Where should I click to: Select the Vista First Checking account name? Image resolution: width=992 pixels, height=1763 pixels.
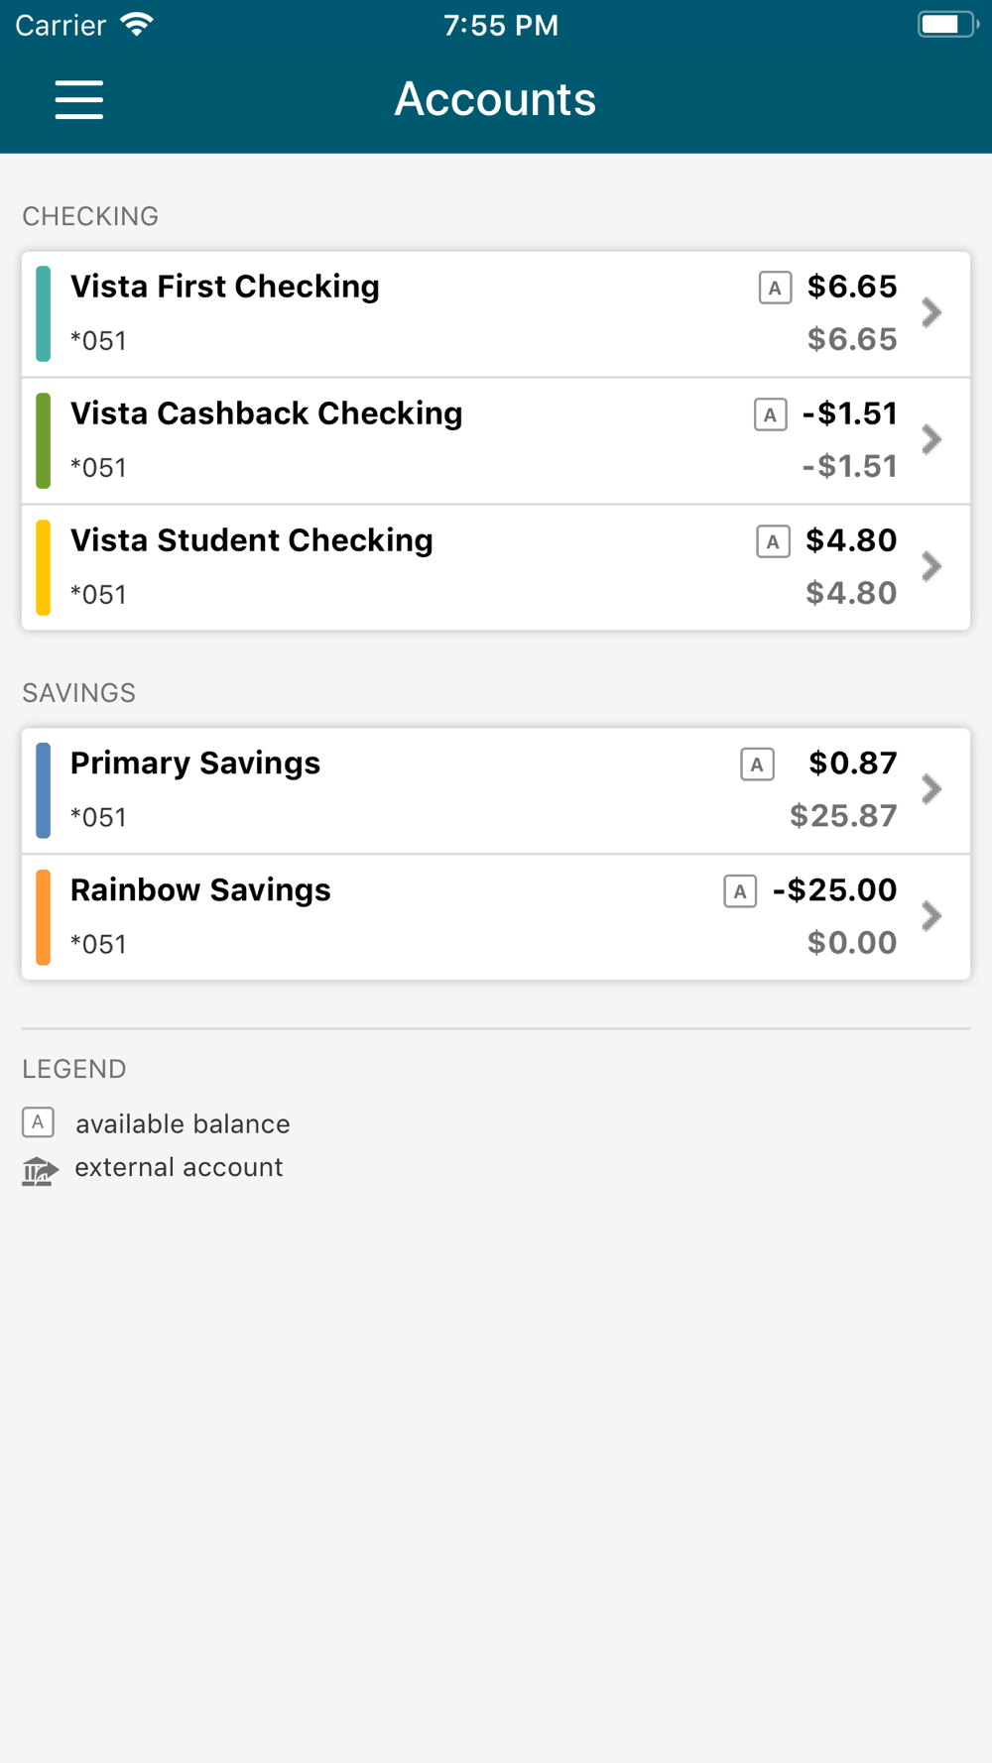click(225, 287)
